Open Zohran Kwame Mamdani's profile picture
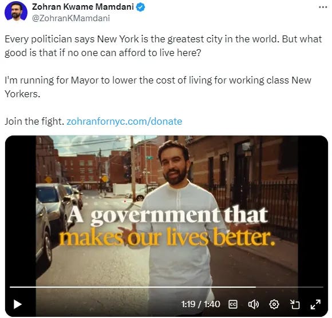The width and height of the screenshot is (332, 318). 16,12
